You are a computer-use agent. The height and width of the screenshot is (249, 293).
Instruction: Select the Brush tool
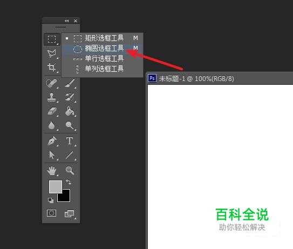coord(70,83)
